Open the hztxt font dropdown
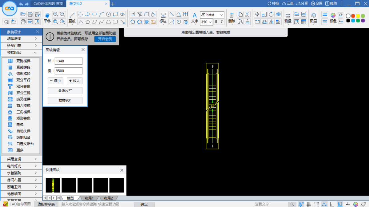Image resolution: width=369 pixels, height=207 pixels. [x=212, y=15]
